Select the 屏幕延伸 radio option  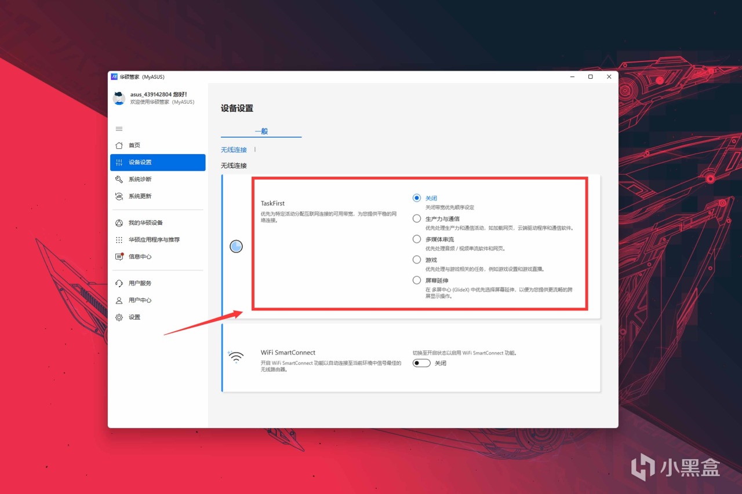coord(416,280)
